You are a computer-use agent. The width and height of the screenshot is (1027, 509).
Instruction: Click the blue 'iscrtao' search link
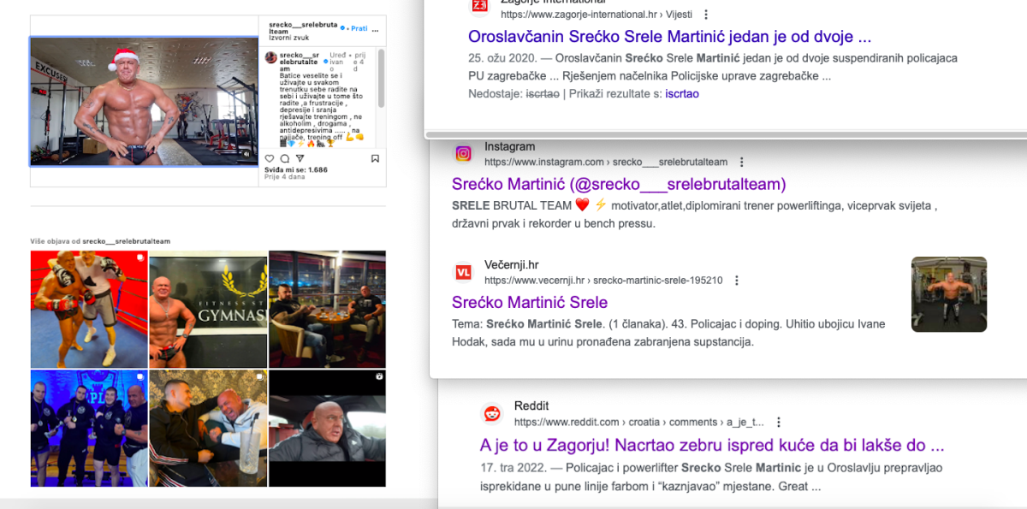coord(682,93)
